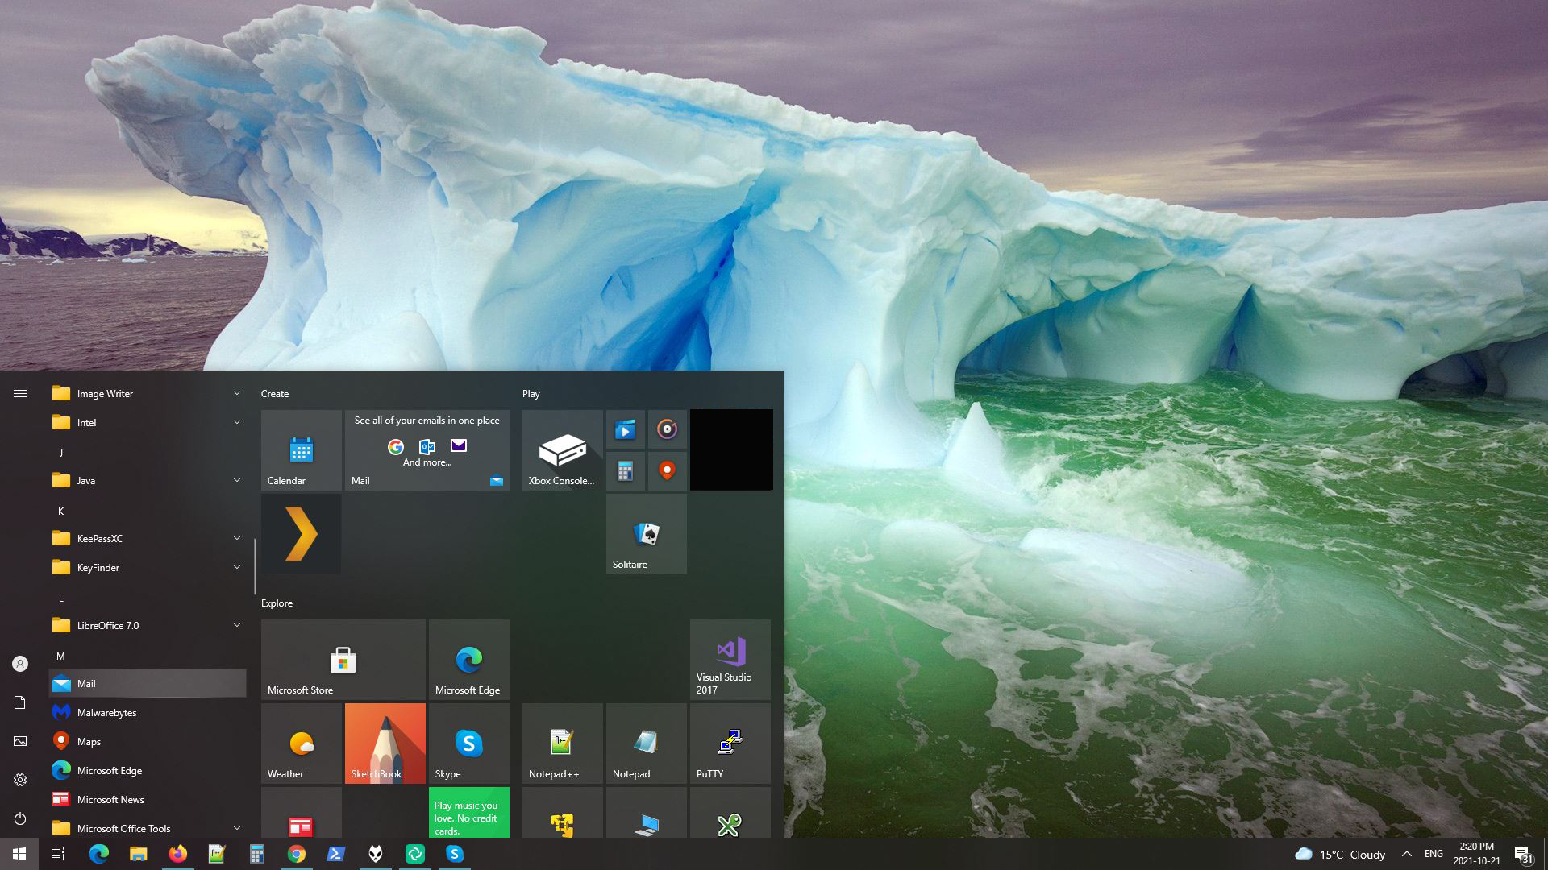Open Settings gear in Start sidebar
Image resolution: width=1548 pixels, height=870 pixels.
tap(20, 780)
